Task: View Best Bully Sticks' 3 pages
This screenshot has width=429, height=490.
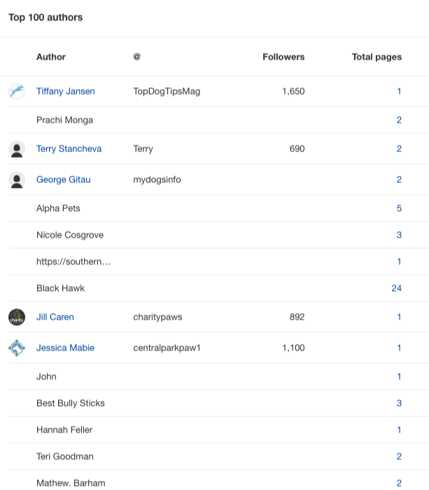Action: [x=399, y=403]
